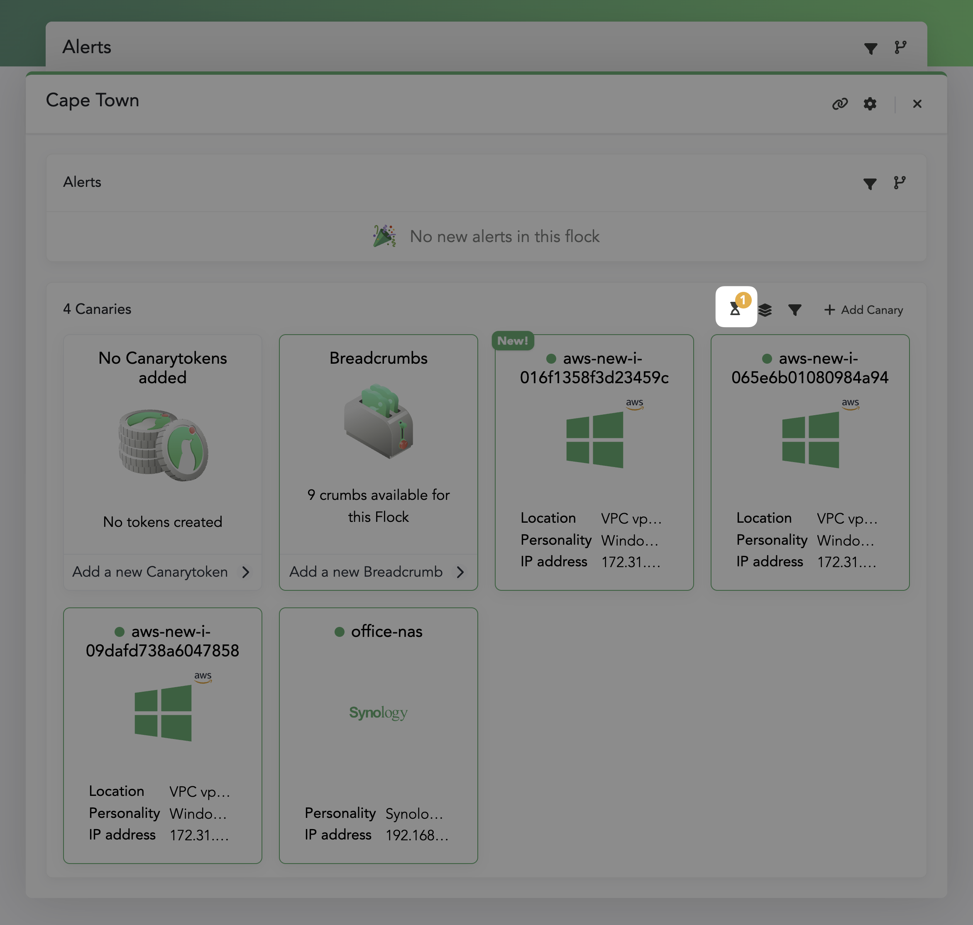Click the top Alerts bar branch icon

[900, 47]
